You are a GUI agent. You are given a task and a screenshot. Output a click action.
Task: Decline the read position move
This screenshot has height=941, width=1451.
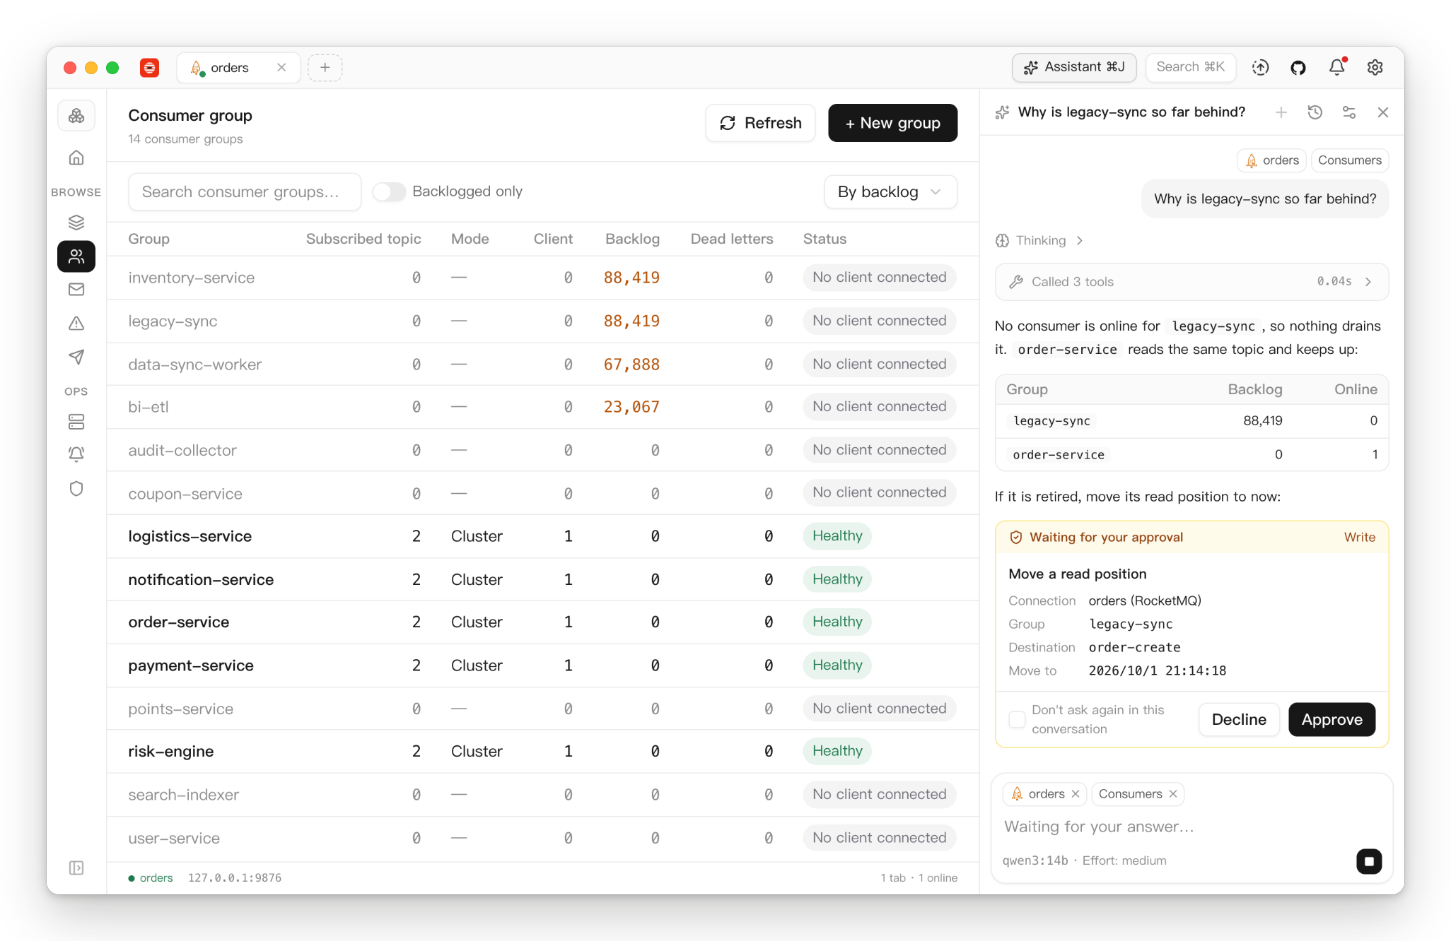click(1239, 720)
